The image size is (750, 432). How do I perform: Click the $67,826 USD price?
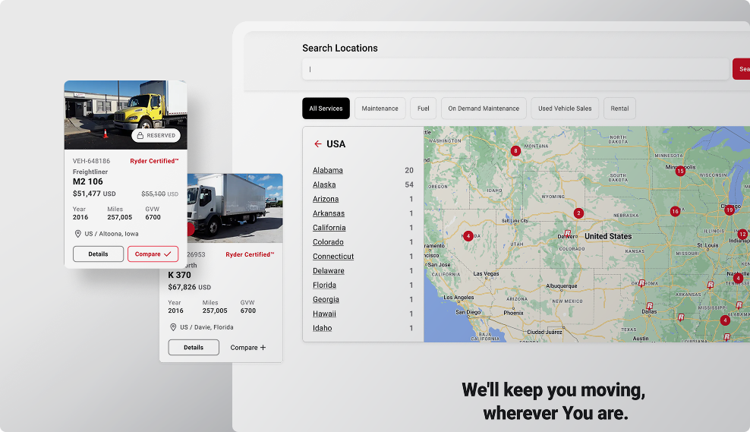click(190, 287)
